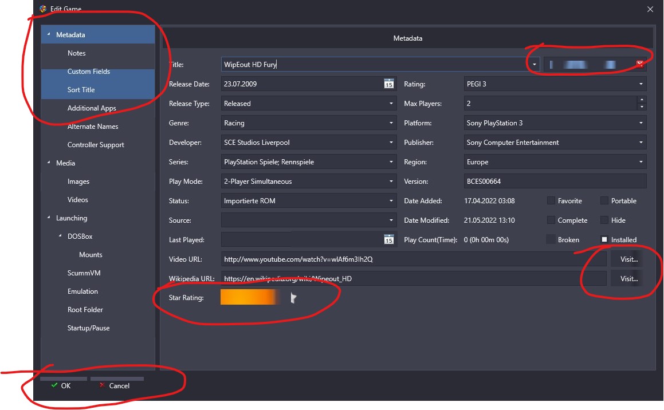Open the Release Date calendar picker
664x410 pixels.
coord(389,84)
